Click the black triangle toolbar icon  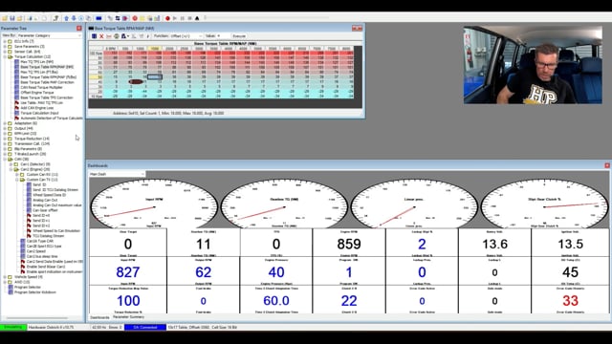click(x=197, y=18)
